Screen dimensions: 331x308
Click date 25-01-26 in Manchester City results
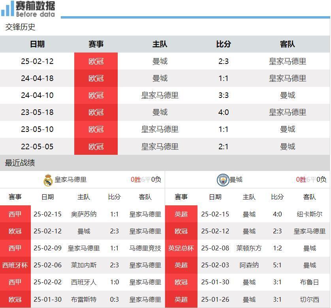(215, 299)
